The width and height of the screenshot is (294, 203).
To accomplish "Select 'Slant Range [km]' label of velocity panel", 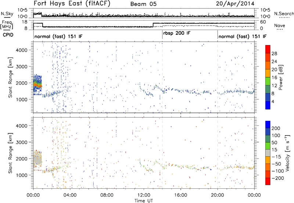I will click(x=10, y=153).
